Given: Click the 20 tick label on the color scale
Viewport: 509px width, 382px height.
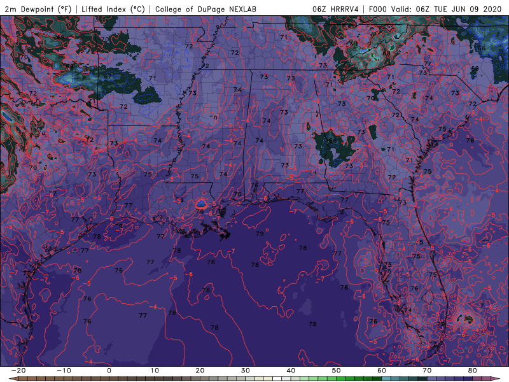Looking at the screenshot, I should click(200, 371).
